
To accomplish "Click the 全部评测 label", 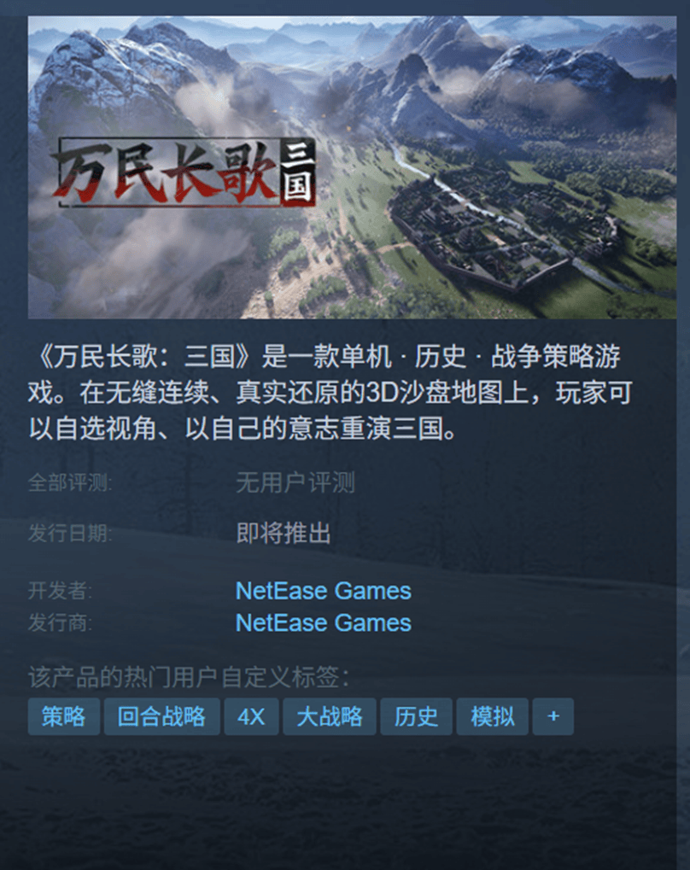I will click(x=70, y=482).
